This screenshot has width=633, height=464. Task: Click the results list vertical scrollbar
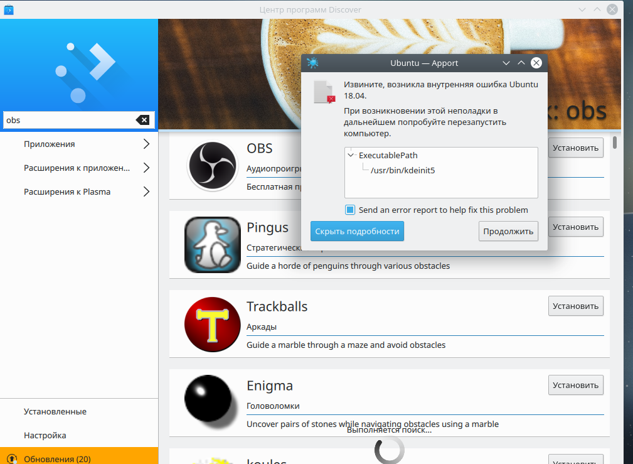615,143
